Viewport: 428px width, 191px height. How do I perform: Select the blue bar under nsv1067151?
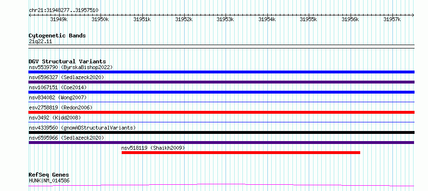[x=221, y=92]
